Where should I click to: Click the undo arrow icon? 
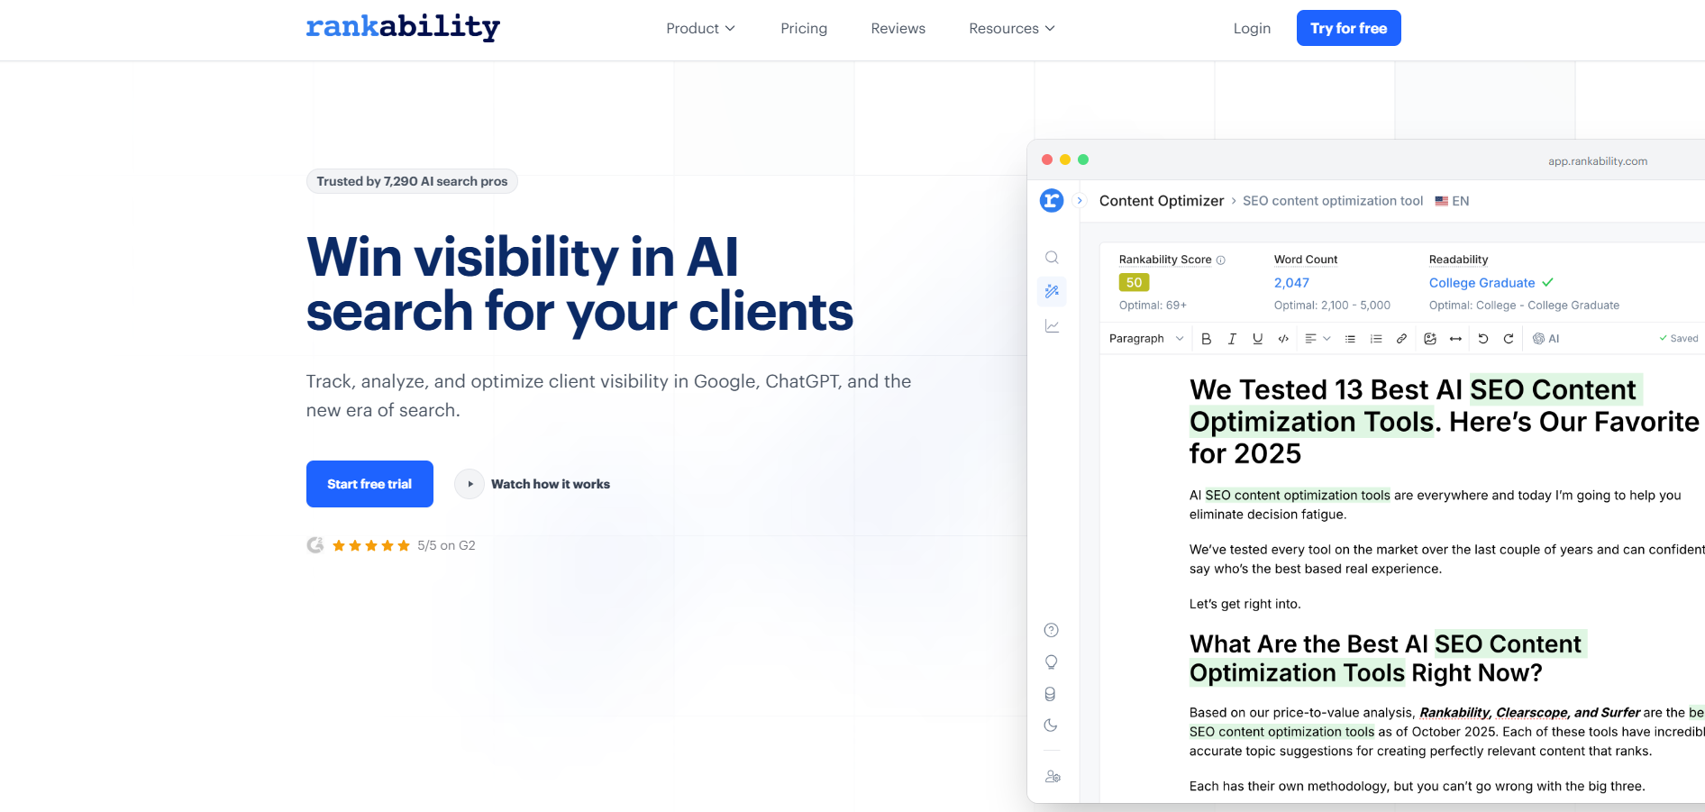coord(1482,339)
